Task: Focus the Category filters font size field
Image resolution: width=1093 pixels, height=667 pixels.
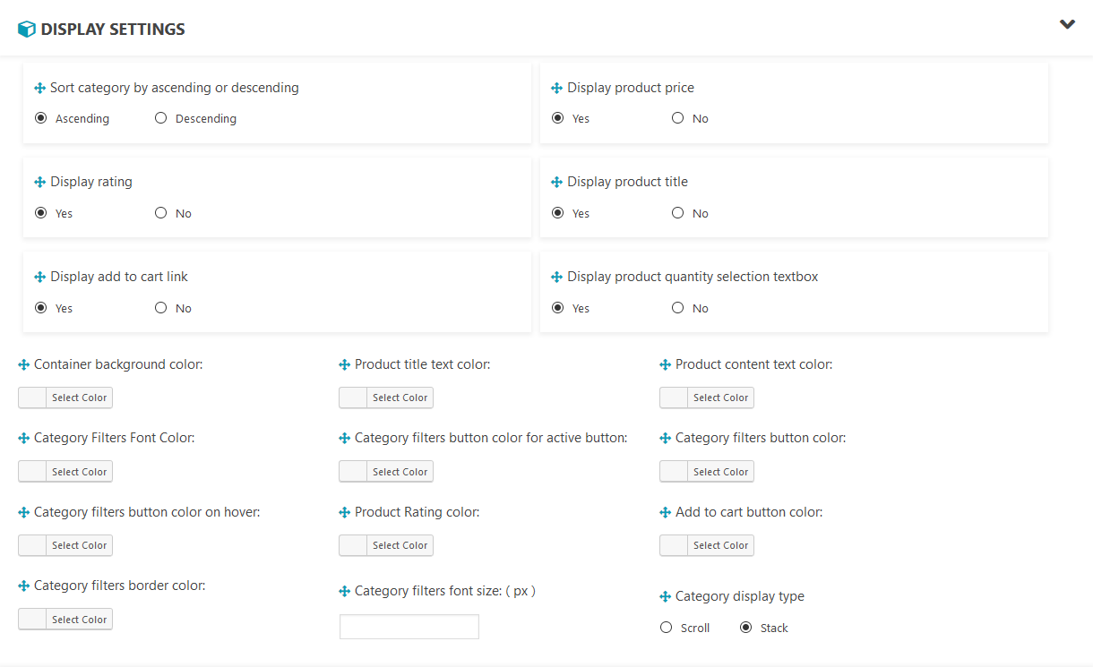Action: 409,627
